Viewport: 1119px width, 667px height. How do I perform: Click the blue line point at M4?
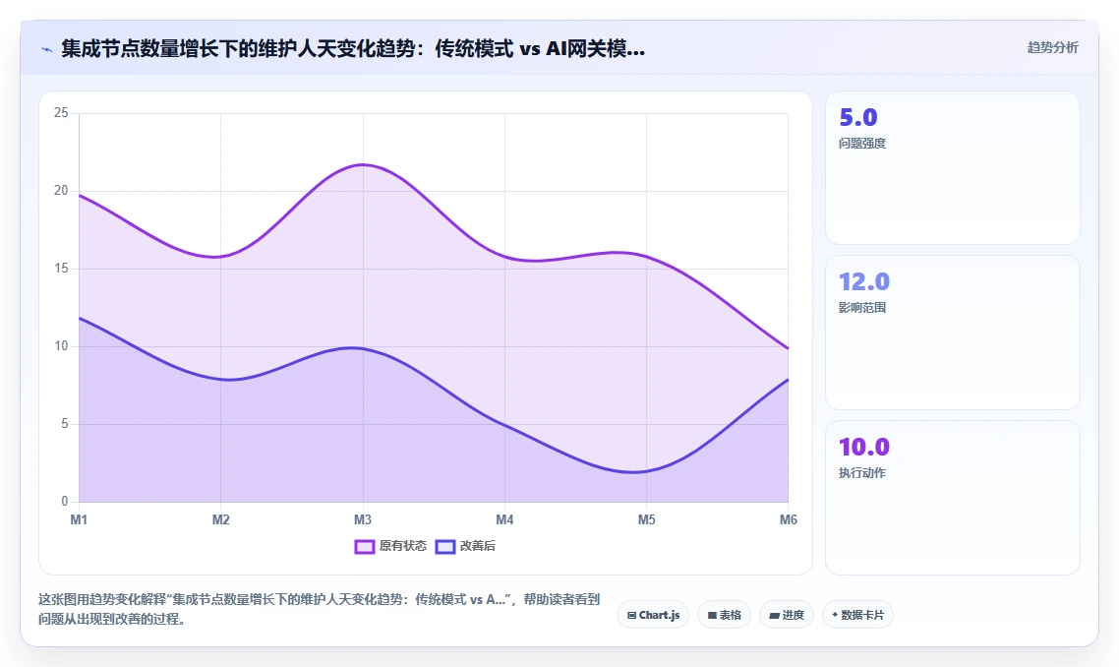point(504,425)
